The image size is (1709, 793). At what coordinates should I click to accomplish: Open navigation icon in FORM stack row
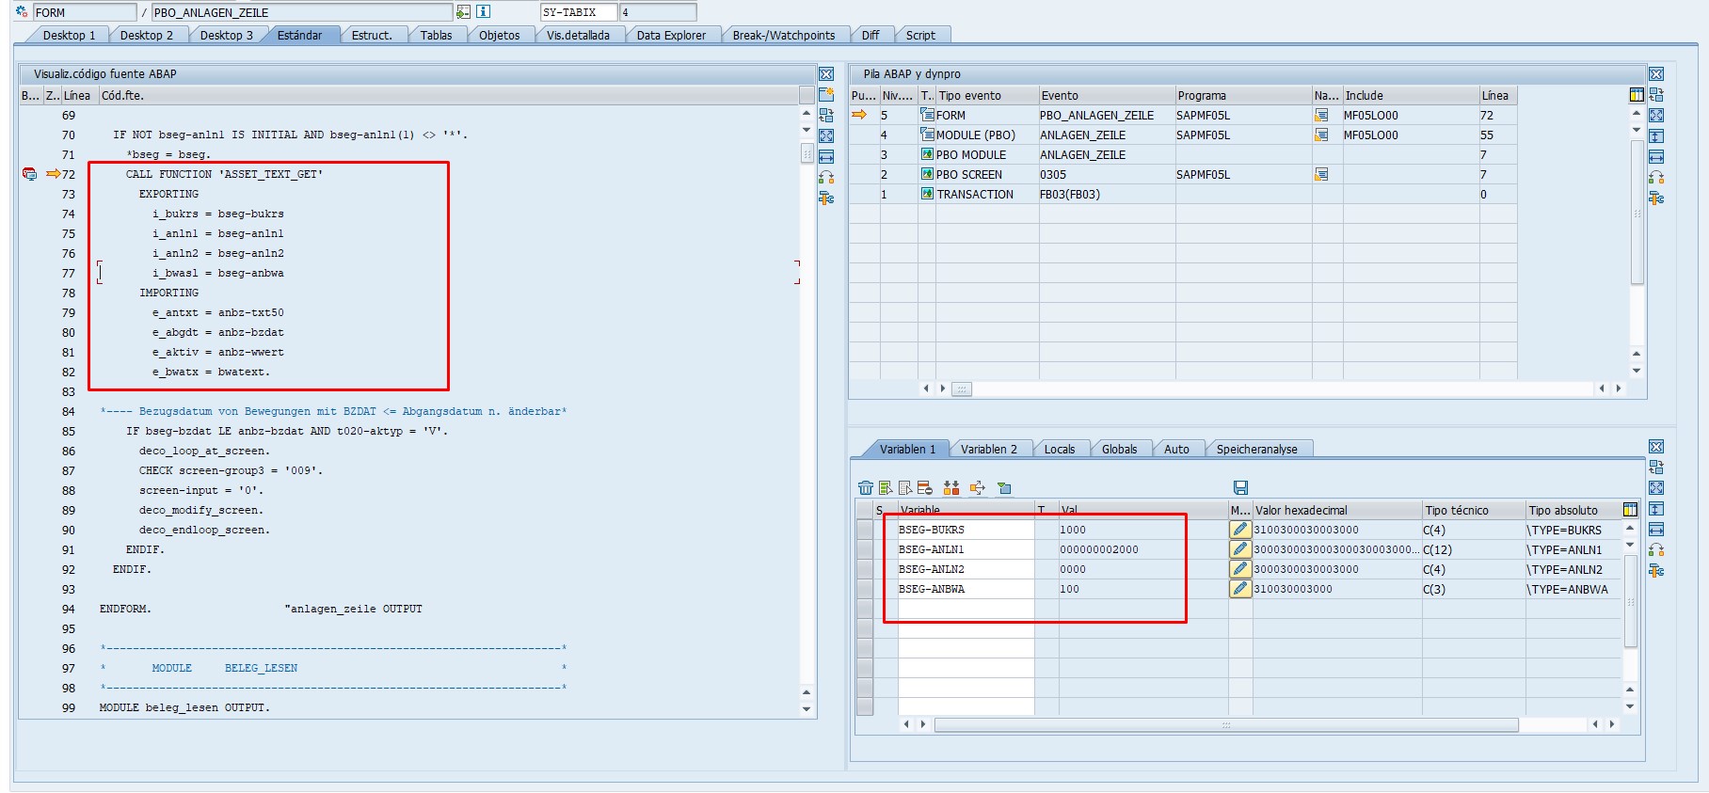click(1321, 115)
